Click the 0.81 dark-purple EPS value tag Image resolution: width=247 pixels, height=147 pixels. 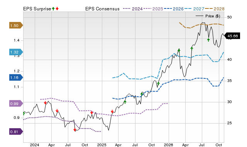[x=16, y=132]
